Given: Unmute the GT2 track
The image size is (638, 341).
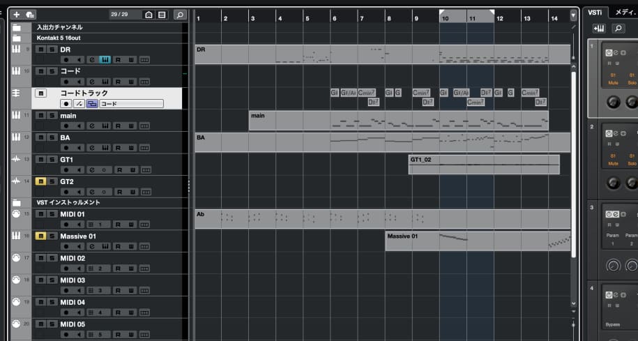Looking at the screenshot, I should coord(40,181).
